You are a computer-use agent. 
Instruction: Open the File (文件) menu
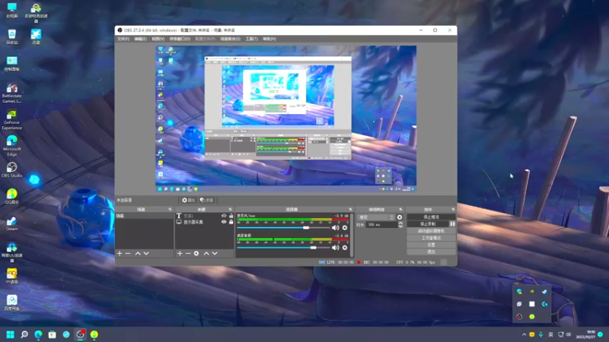(x=123, y=39)
